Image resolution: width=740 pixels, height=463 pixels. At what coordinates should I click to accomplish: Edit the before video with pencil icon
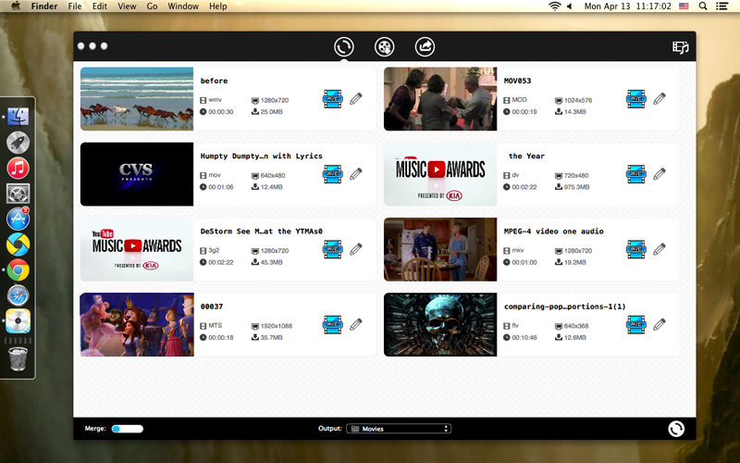356,99
